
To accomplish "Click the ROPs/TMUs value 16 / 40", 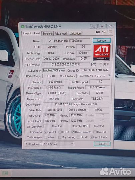I will coord(51,76).
